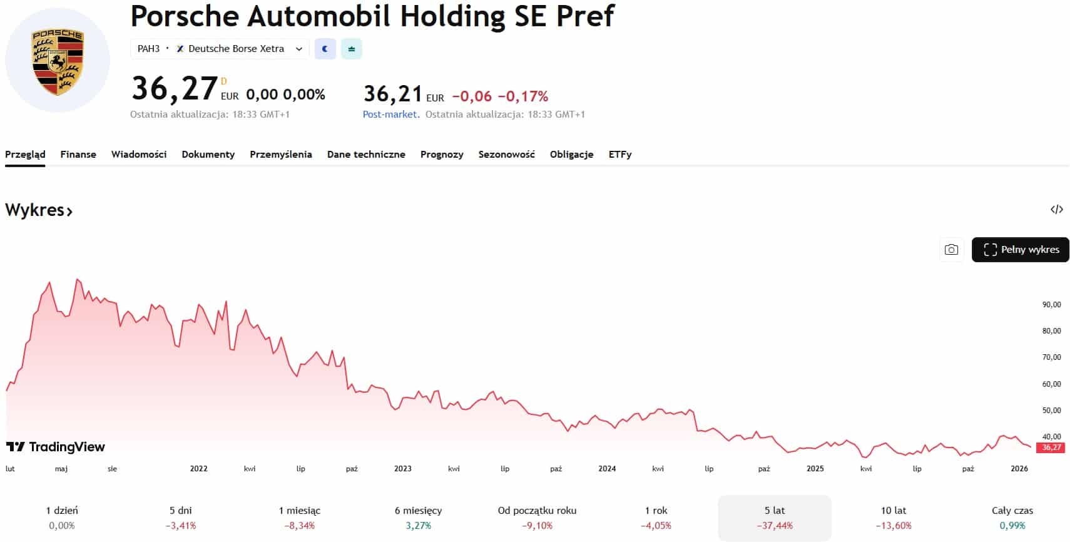
Task: Select the 1 rok time range
Action: click(656, 518)
